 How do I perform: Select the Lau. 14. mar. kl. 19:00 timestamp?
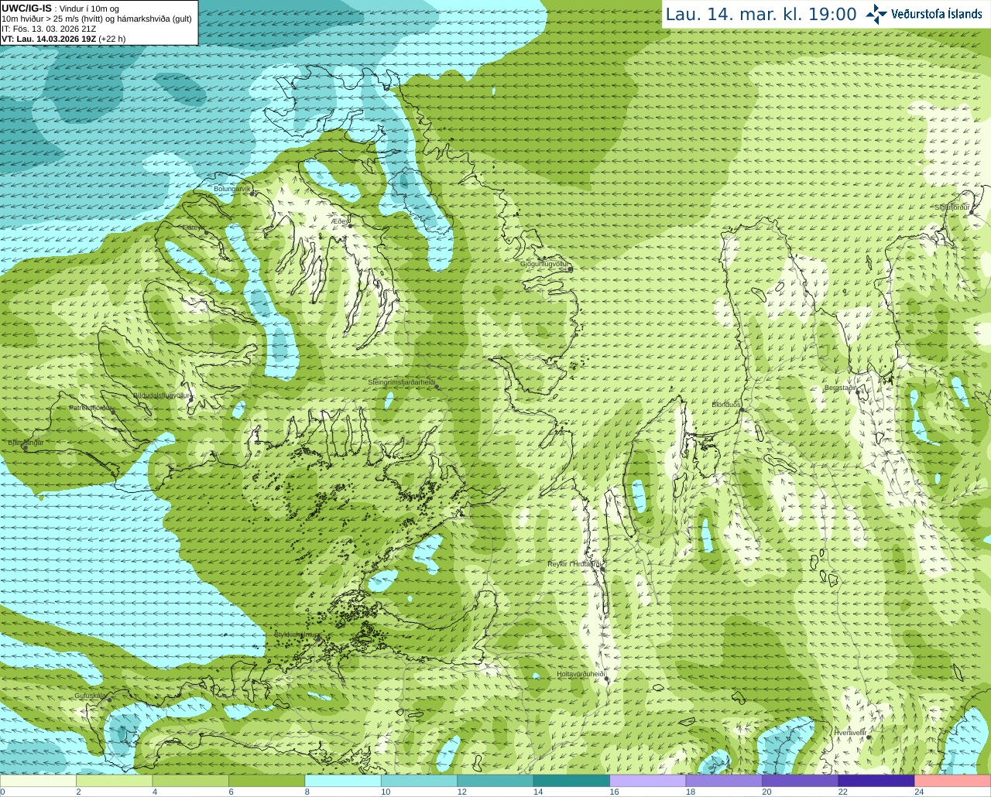pyautogui.click(x=761, y=15)
